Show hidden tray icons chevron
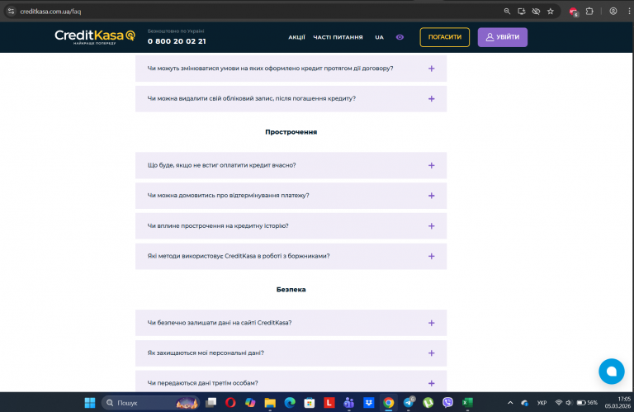Screen dimensions: 634x412 click(x=510, y=403)
